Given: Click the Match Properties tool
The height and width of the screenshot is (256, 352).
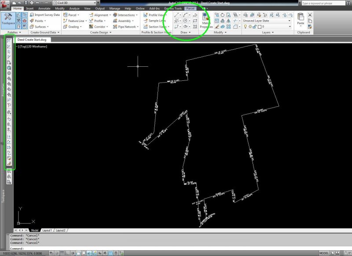Looking at the screenshot, I should tap(206, 21).
